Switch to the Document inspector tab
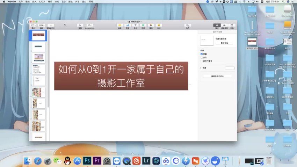The width and height of the screenshot is (297, 167). (232, 25)
